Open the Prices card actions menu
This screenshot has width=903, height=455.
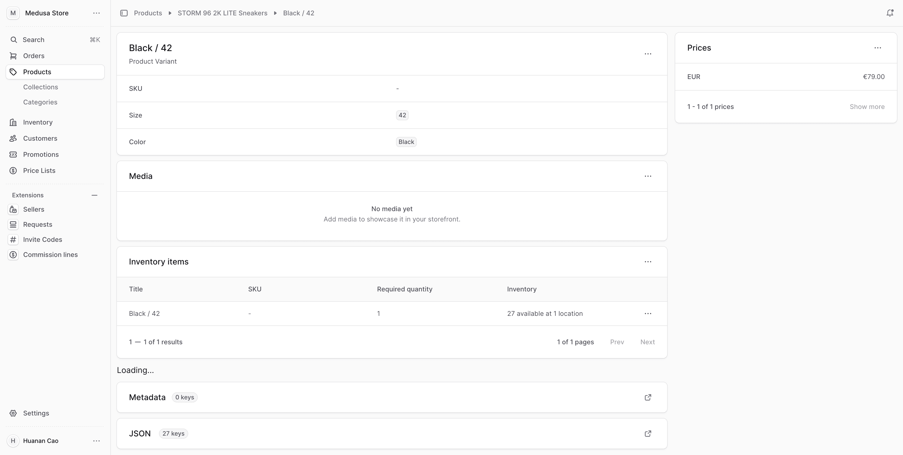(877, 48)
